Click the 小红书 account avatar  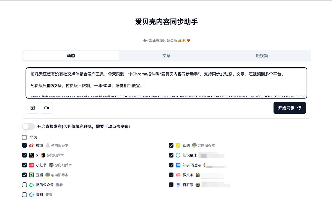[x=51, y=165]
